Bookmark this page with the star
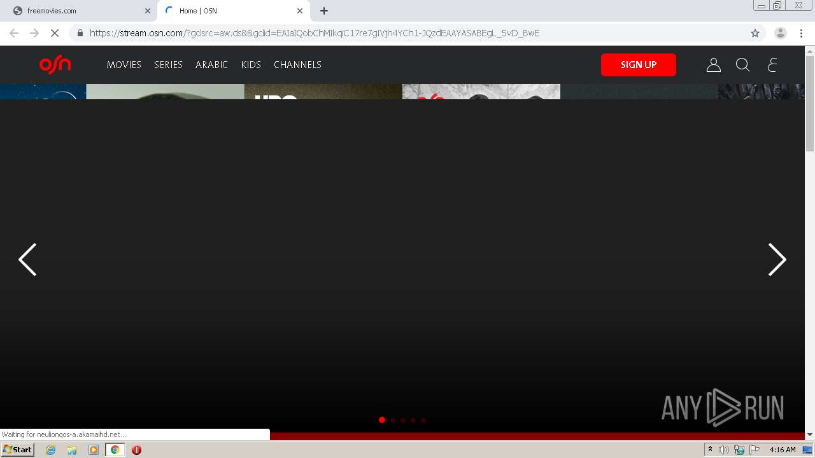The width and height of the screenshot is (815, 458). 755,33
